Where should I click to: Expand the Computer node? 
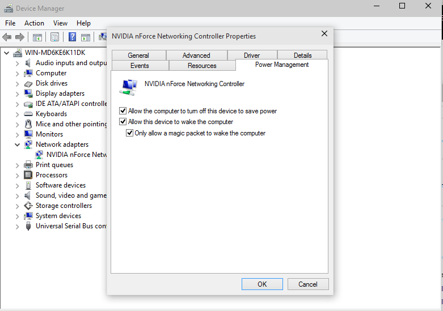tap(18, 74)
